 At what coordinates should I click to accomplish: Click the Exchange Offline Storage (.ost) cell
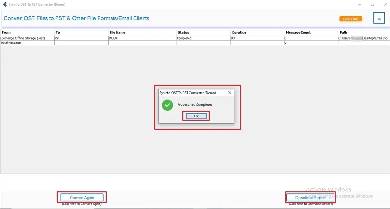(27, 38)
